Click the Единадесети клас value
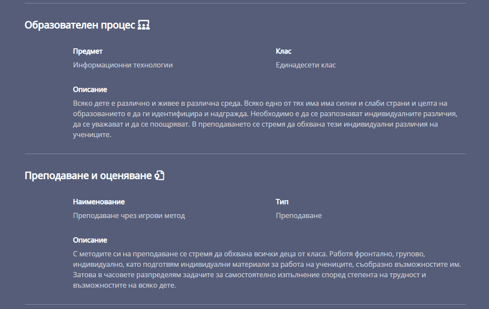Image resolution: width=489 pixels, height=309 pixels. coord(306,65)
